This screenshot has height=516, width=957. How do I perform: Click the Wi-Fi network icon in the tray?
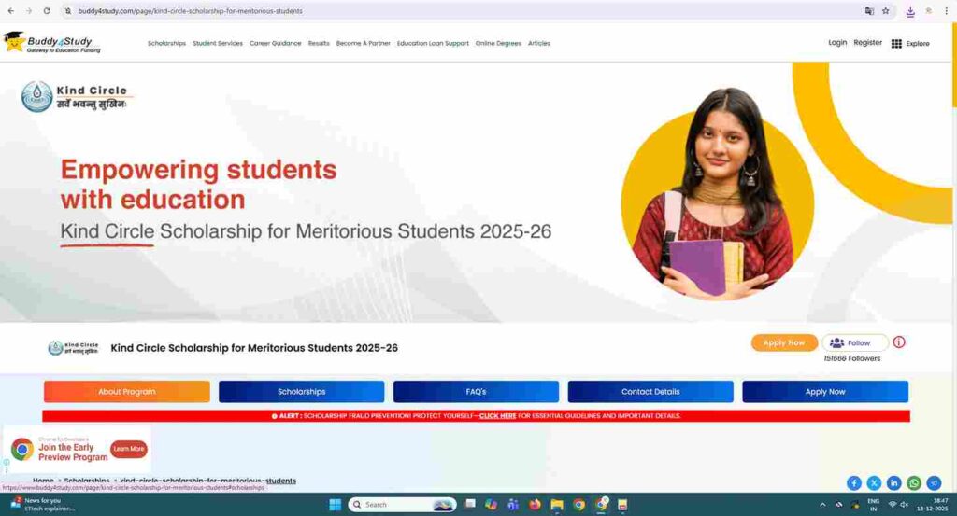pyautogui.click(x=893, y=505)
